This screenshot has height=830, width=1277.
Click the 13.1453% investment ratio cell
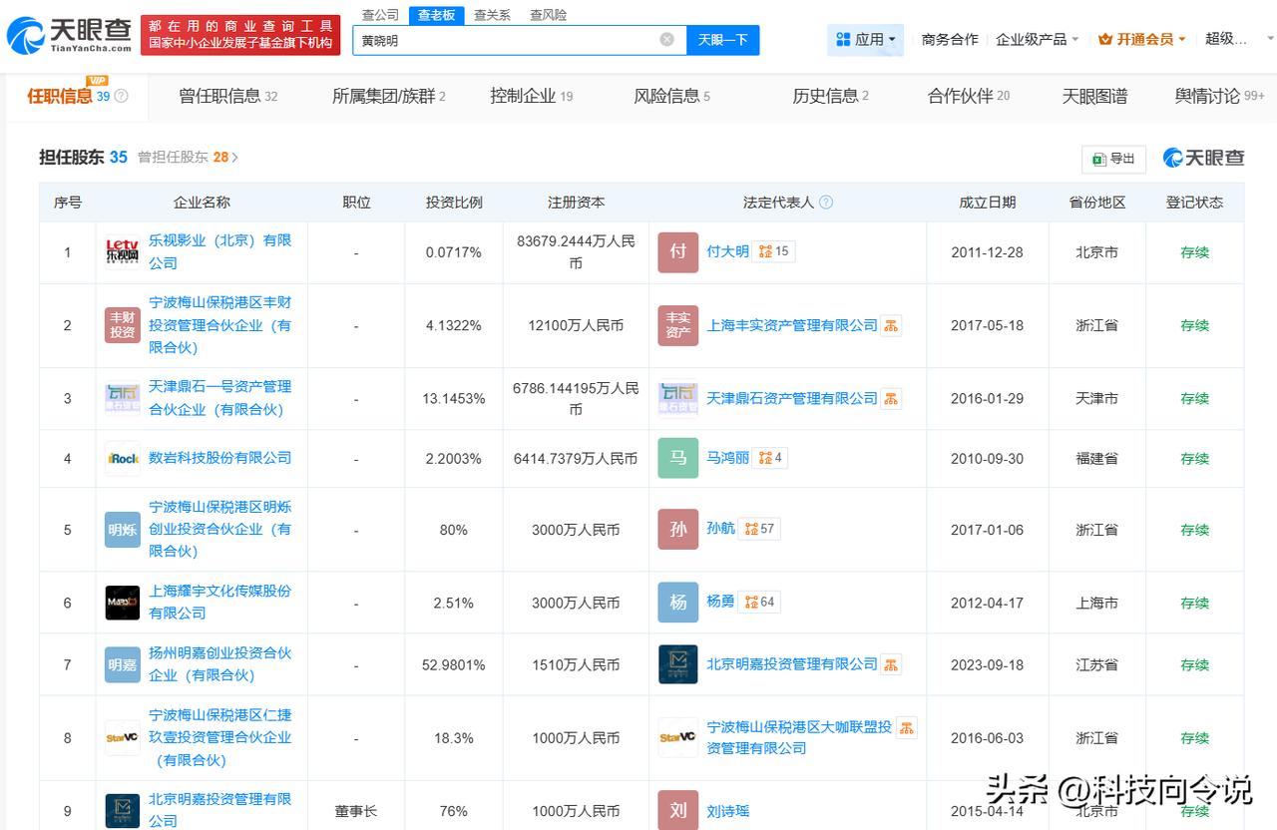click(x=454, y=398)
